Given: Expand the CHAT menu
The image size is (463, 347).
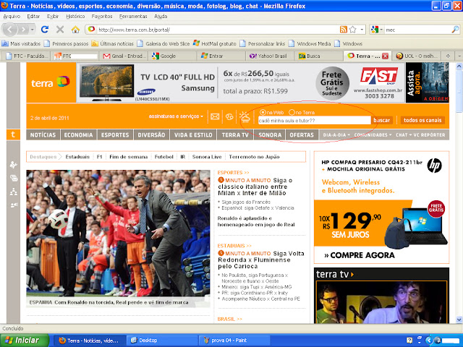Looking at the screenshot, I should (404, 135).
